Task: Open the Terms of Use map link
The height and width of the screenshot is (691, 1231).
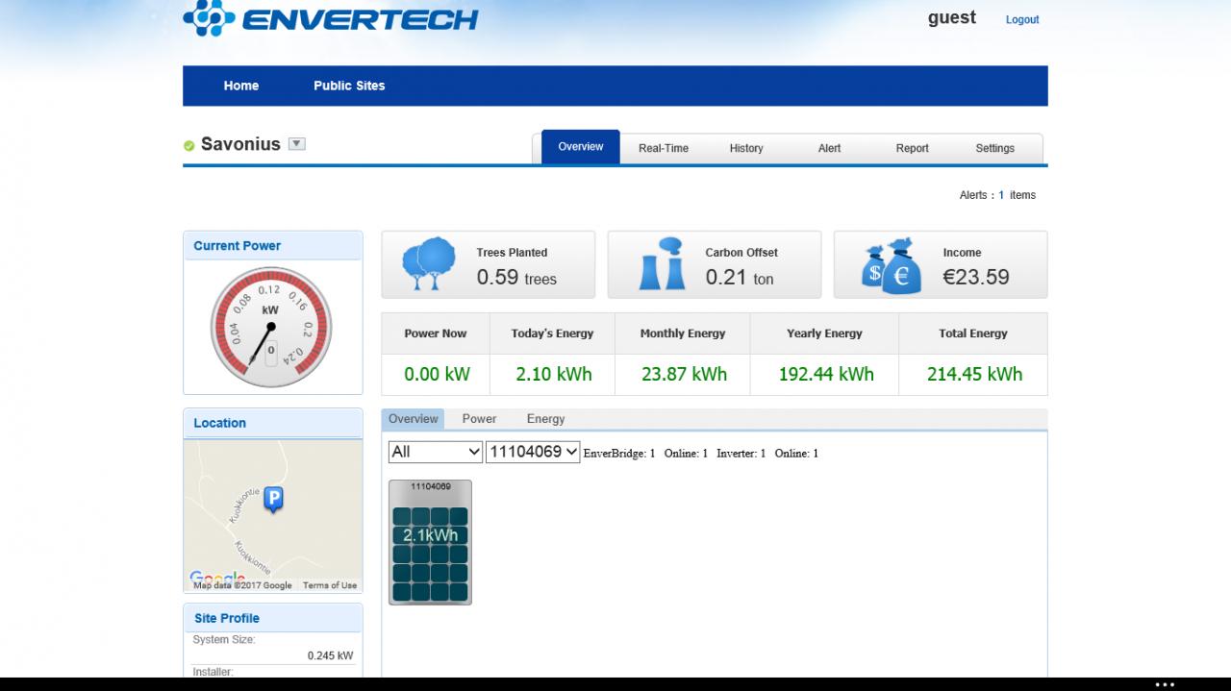Action: tap(330, 585)
